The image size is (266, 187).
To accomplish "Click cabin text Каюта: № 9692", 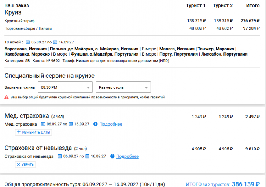I will point(46,61).
